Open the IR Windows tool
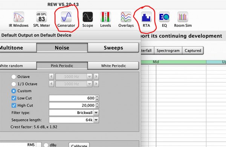This screenshot has width=226, height=147. [18, 20]
